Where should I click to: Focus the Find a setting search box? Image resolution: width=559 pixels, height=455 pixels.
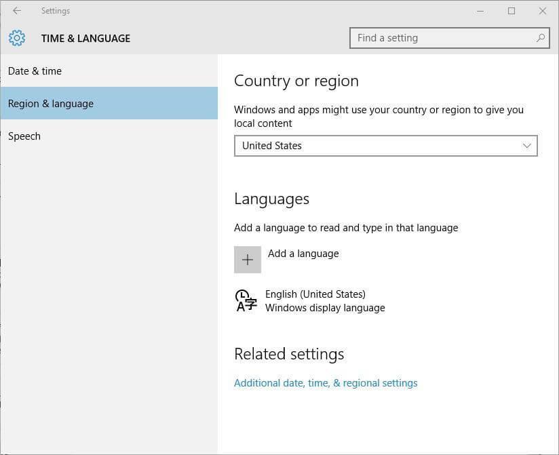450,38
